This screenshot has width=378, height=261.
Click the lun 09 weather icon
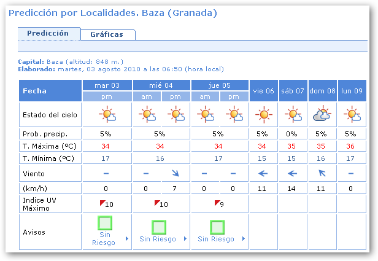click(352, 115)
